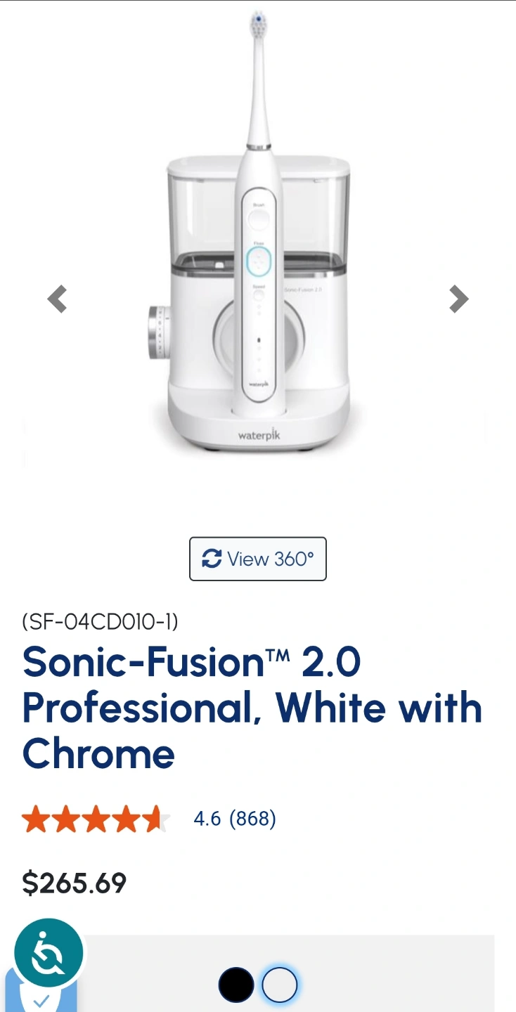Image resolution: width=516 pixels, height=1012 pixels.
Task: Select the white color option
Action: pos(280,985)
